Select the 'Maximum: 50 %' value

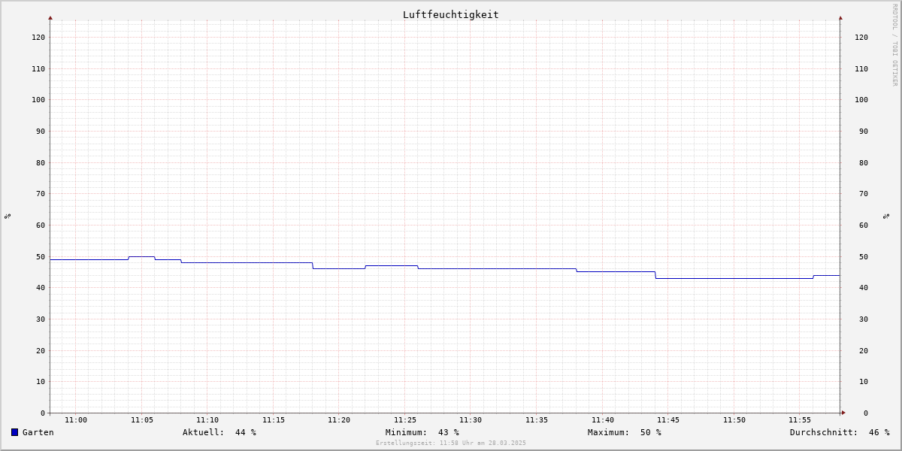point(625,432)
